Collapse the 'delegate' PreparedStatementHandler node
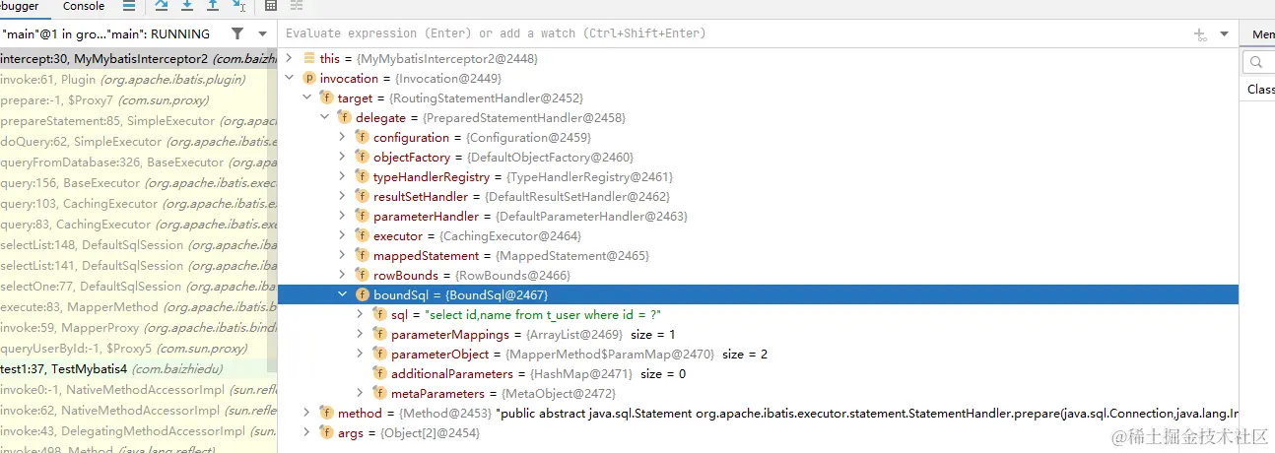 [x=324, y=118]
